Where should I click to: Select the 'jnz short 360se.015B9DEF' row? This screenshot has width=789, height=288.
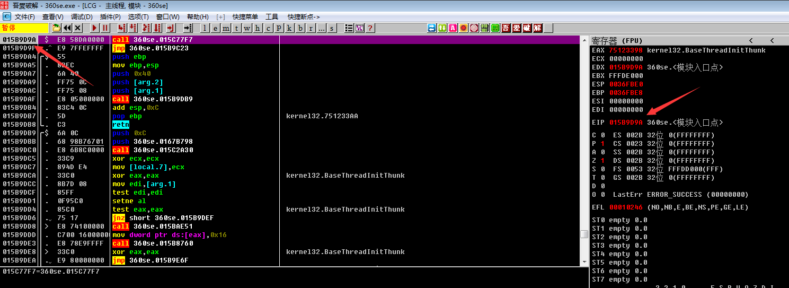tap(290, 218)
